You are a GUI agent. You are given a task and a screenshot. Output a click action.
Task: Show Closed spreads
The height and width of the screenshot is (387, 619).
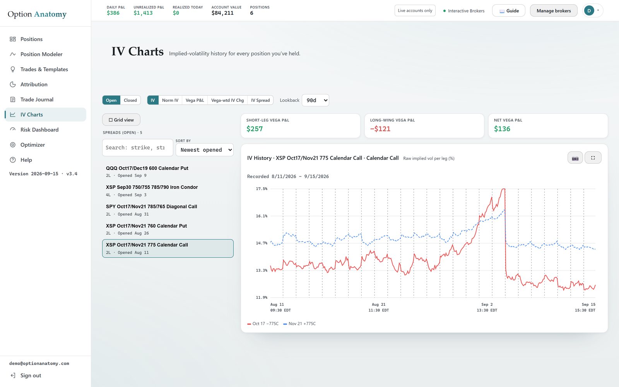(x=130, y=100)
